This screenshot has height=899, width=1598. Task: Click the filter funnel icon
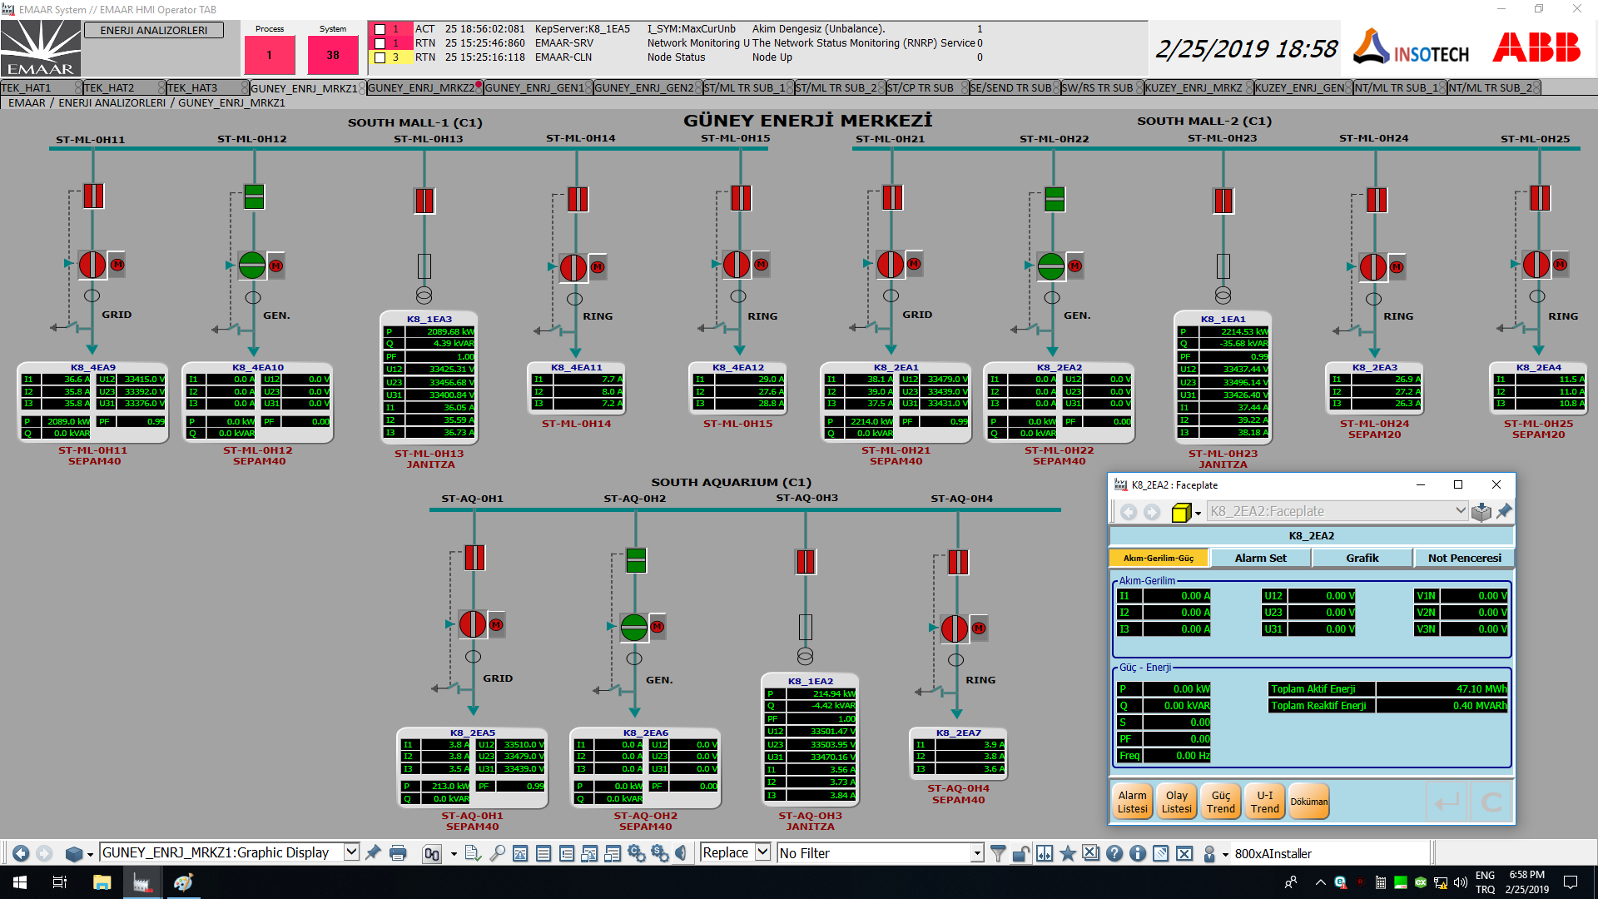coord(998,853)
